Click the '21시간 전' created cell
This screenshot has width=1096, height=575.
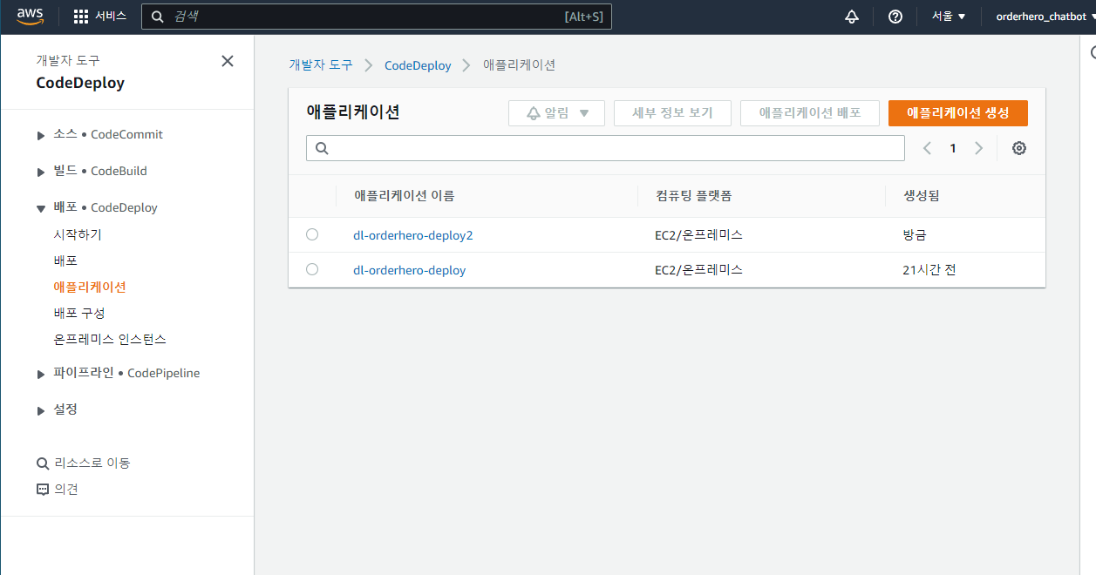(929, 270)
